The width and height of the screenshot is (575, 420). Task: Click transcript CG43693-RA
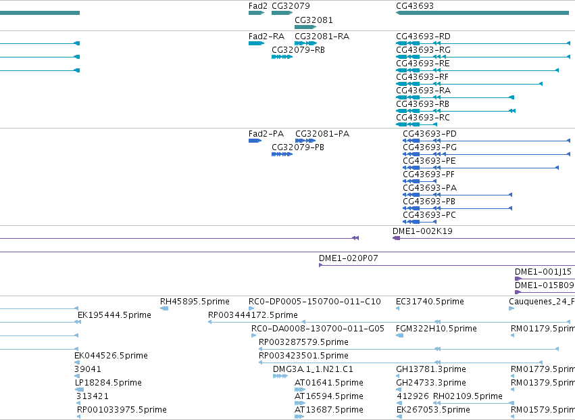pos(423,91)
